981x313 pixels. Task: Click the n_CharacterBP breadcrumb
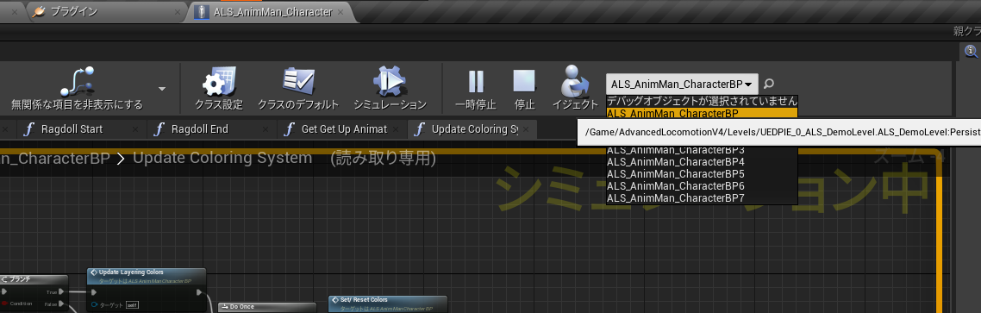[x=55, y=158]
